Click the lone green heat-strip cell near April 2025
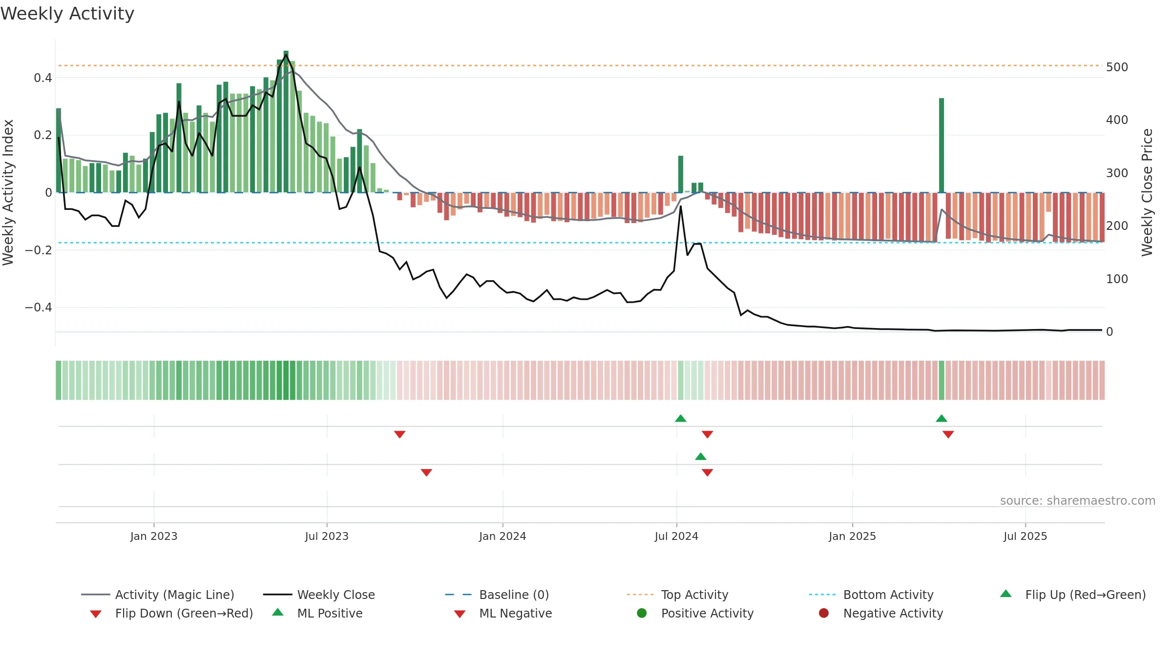The width and height of the screenshot is (1172, 659). point(942,380)
